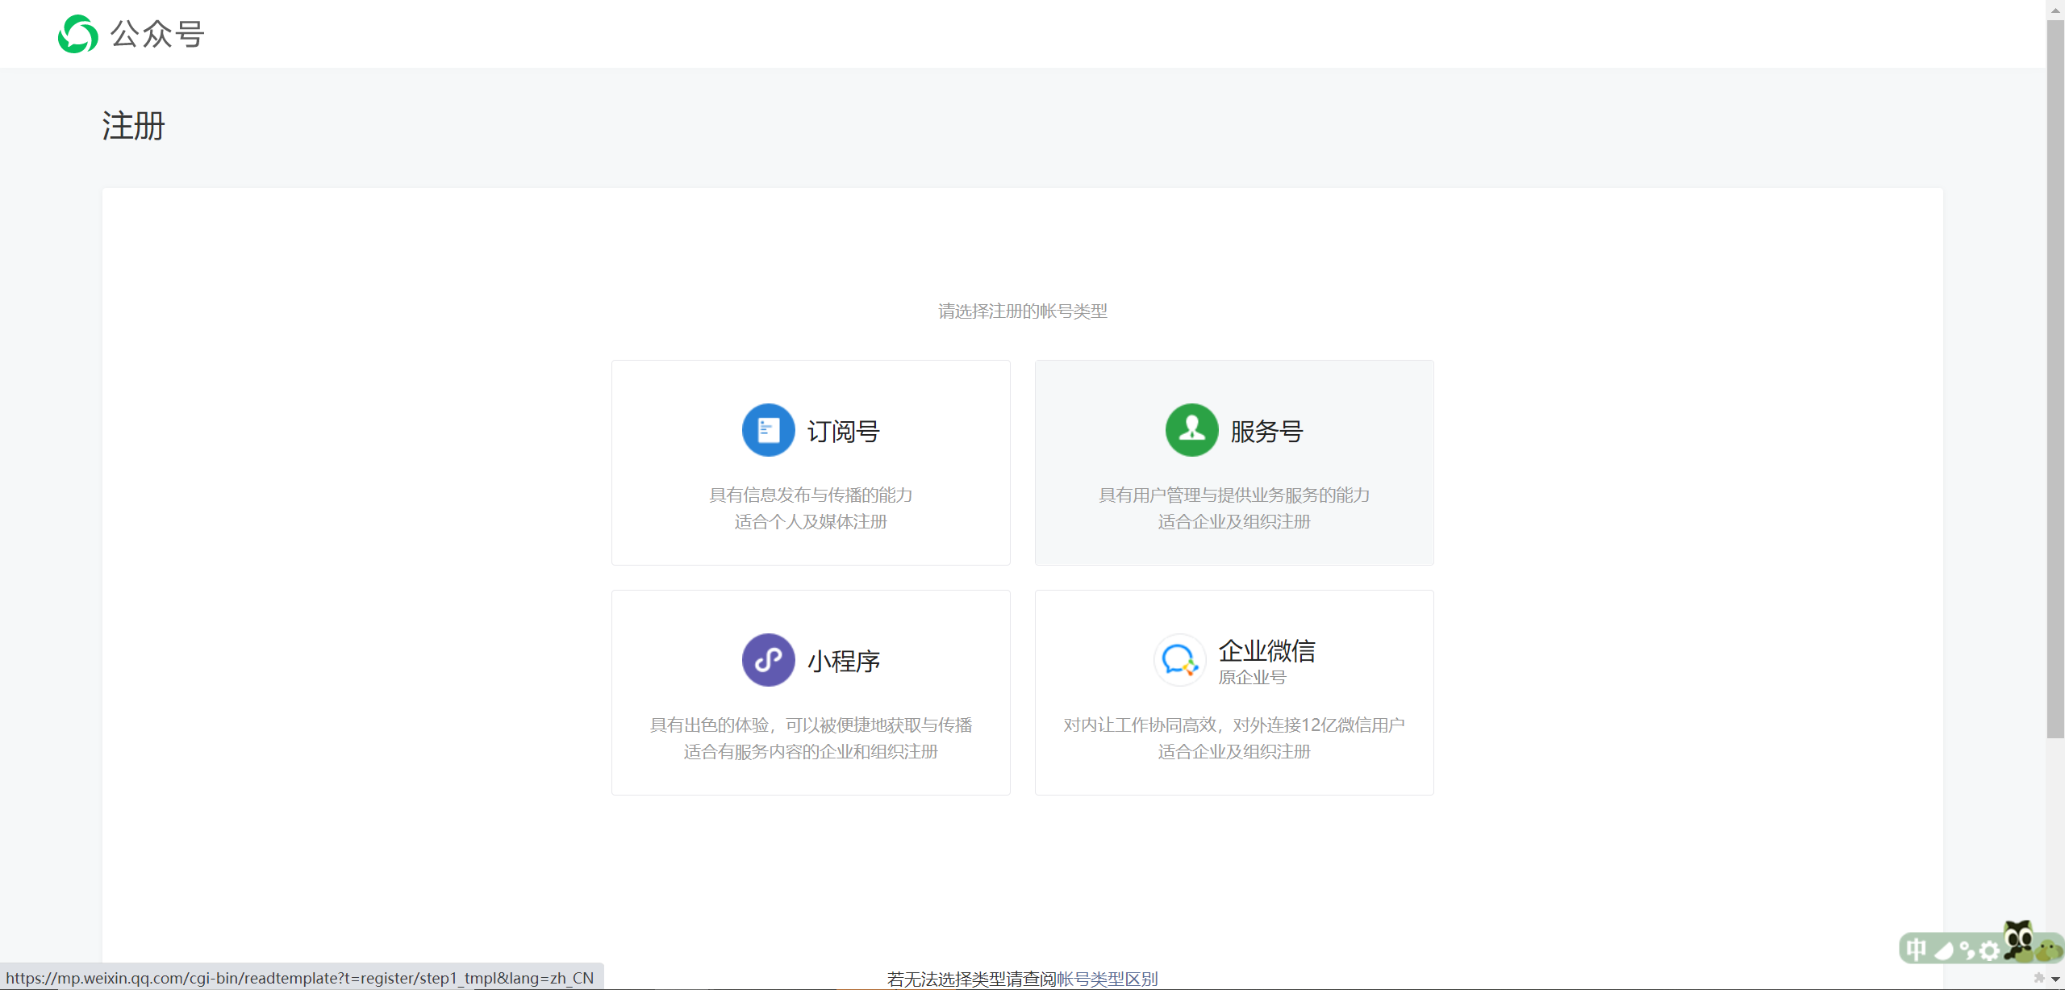Click the 原企业号 subtitle
This screenshot has width=2065, height=990.
(x=1252, y=678)
